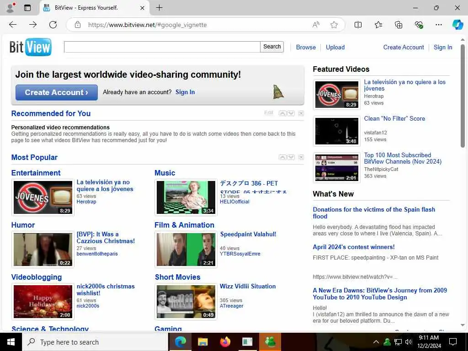Image resolution: width=468 pixels, height=351 pixels.
Task: Open the Upload menu link
Action: coord(335,47)
